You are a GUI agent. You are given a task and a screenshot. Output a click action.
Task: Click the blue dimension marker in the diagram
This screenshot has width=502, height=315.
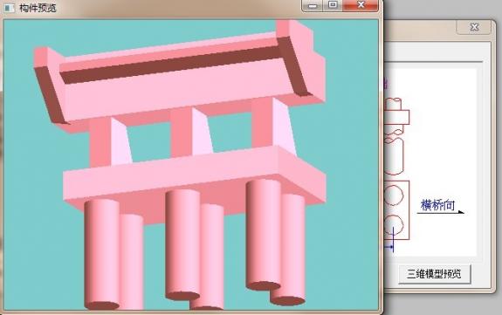pyautogui.click(x=390, y=242)
